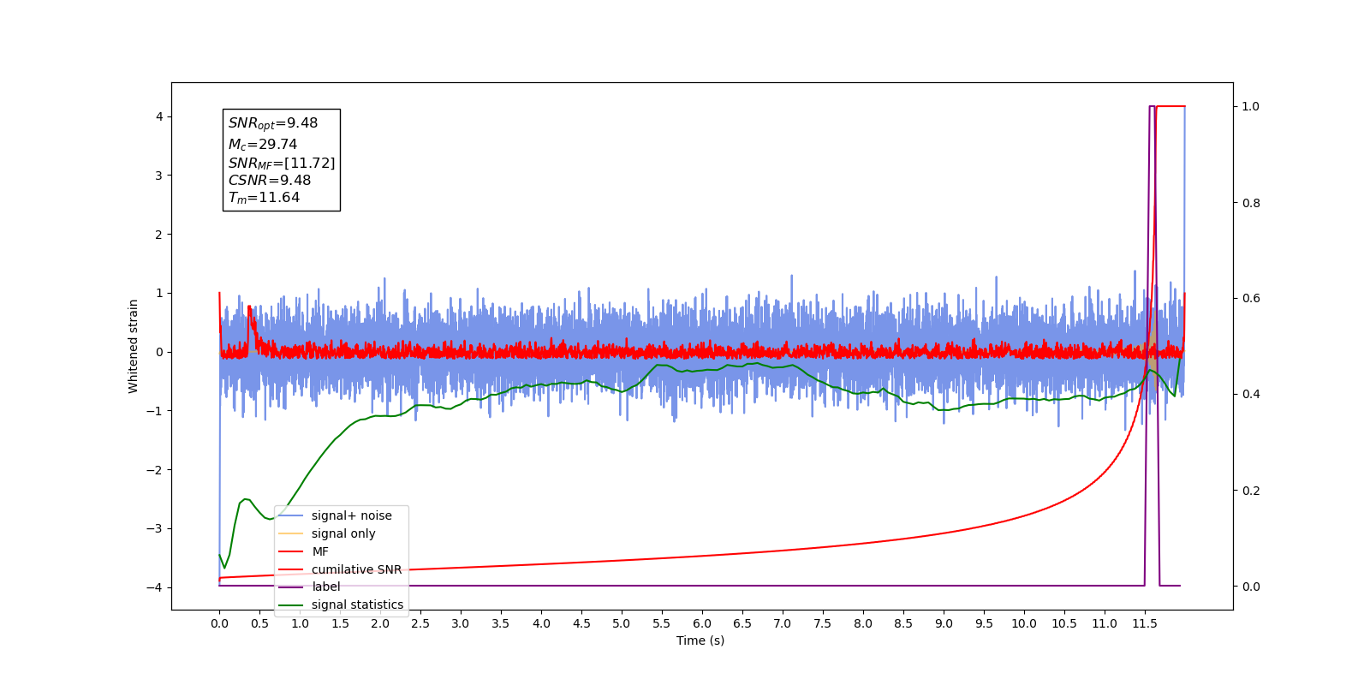Image resolution: width=1370 pixels, height=685 pixels.
Task: Click the 0.4 tick label on the right axis
Action: point(1251,395)
